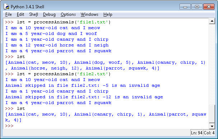Maximize the Python Shell window
The height and width of the screenshot is (139, 218).
(x=197, y=7)
